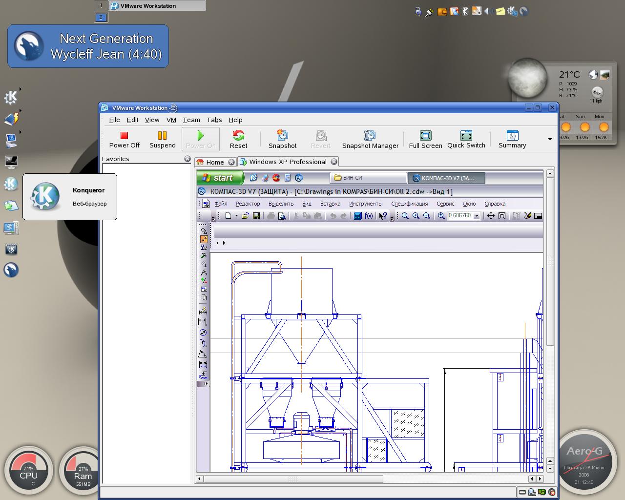The height and width of the screenshot is (500, 625).
Task: Expand the New document dropdown arrow
Action: click(236, 216)
